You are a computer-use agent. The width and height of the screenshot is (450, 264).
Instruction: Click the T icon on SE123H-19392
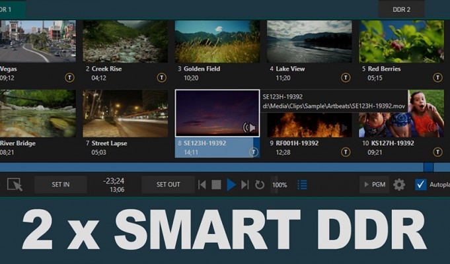click(x=254, y=152)
